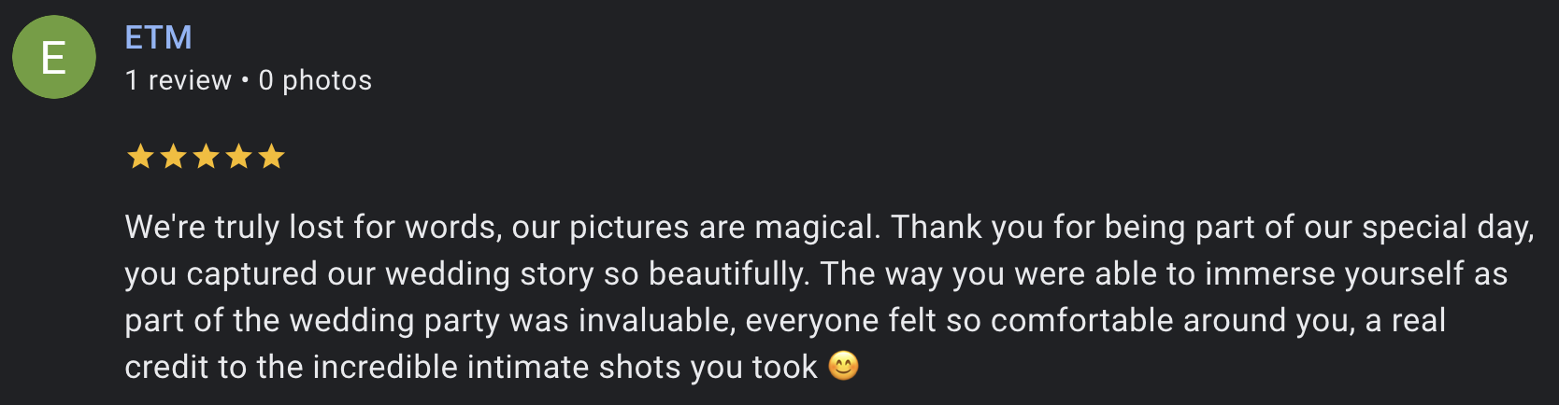Click the smiling emoji ending the review

coord(843,366)
